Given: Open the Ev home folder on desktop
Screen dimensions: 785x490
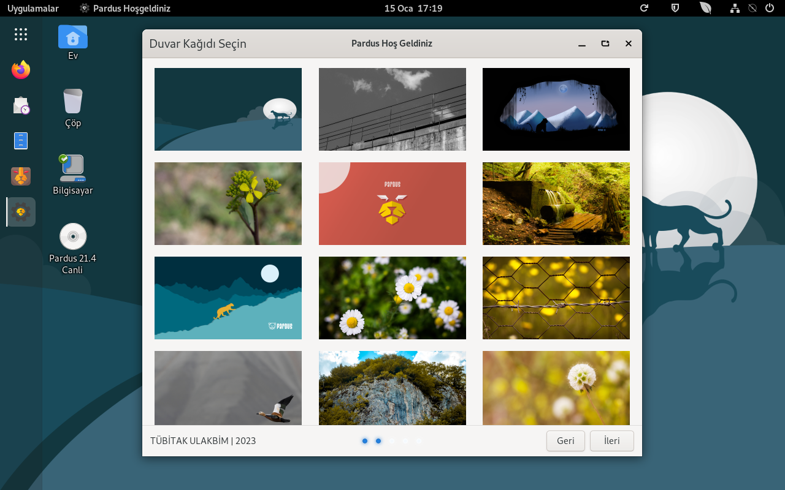Looking at the screenshot, I should (x=73, y=42).
